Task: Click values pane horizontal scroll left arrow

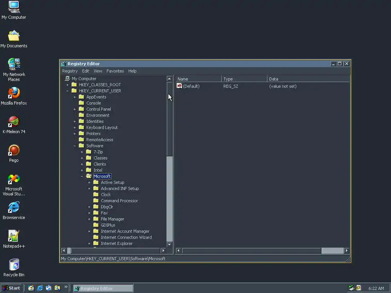Action: click(x=178, y=250)
